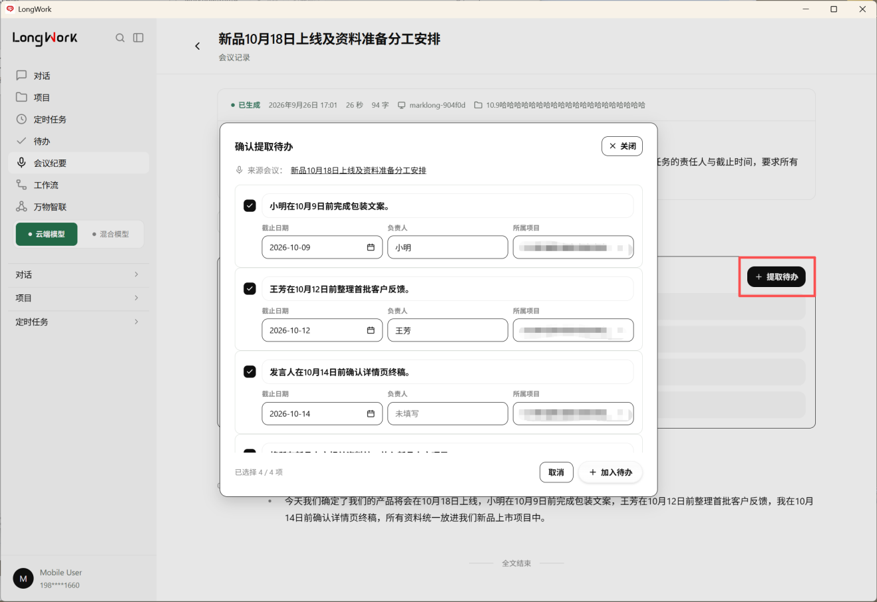
Task: Collapse sidebar using the panel toggle icon
Action: 138,38
